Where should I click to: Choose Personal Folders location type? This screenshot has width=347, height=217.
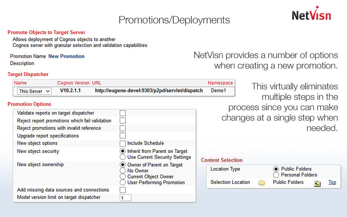(x=276, y=175)
